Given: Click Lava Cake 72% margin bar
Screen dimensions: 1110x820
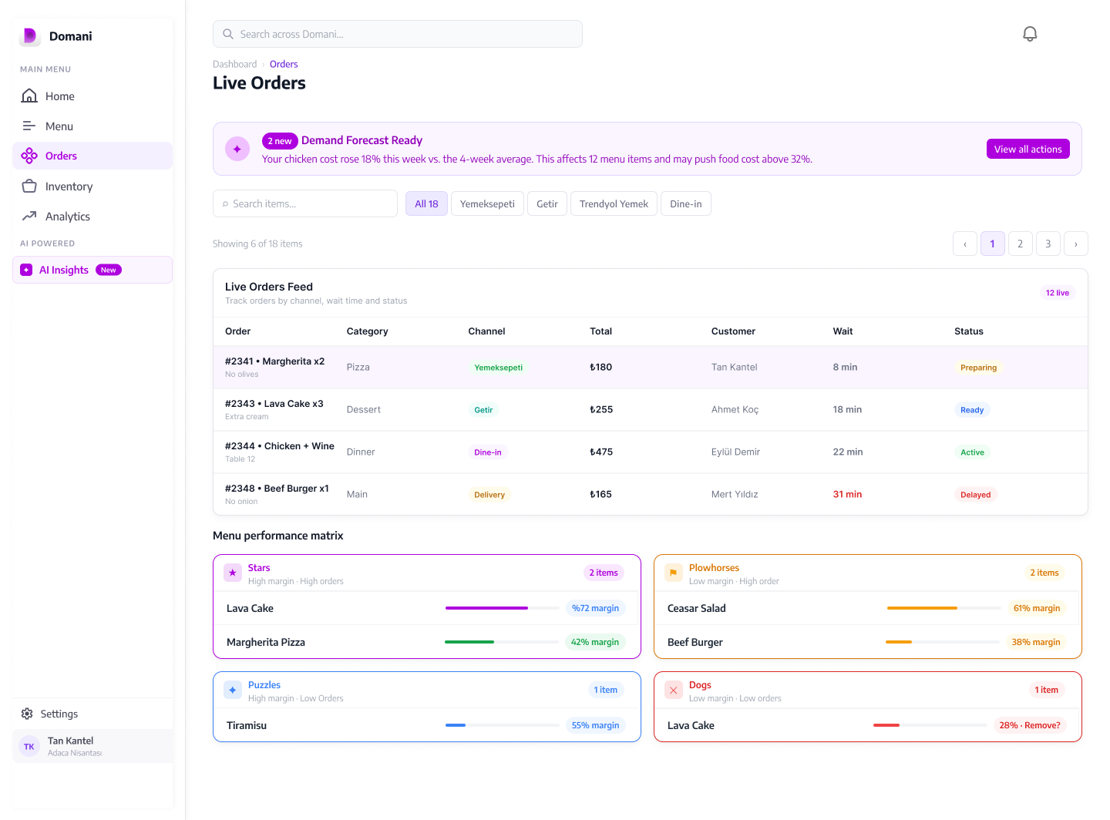Looking at the screenshot, I should (503, 608).
